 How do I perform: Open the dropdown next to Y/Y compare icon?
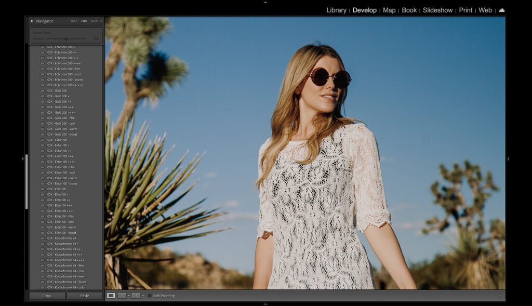click(x=143, y=296)
